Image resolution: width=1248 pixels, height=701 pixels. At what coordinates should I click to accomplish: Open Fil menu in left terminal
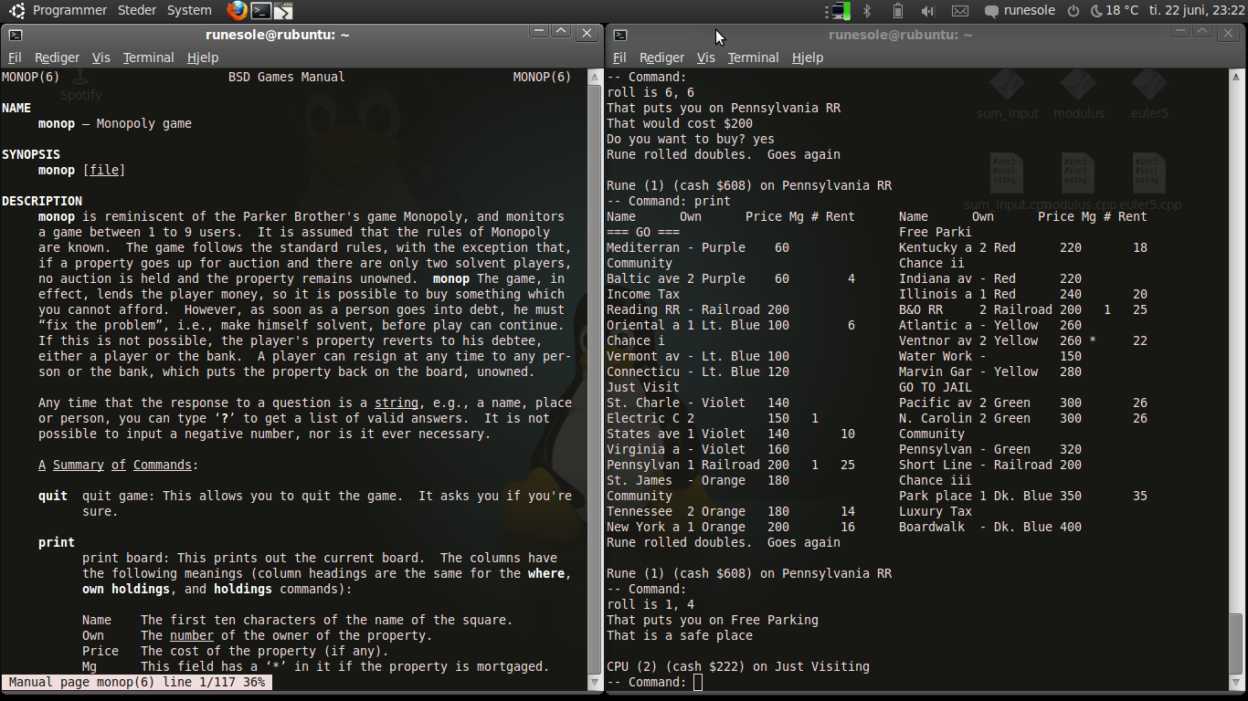click(15, 58)
